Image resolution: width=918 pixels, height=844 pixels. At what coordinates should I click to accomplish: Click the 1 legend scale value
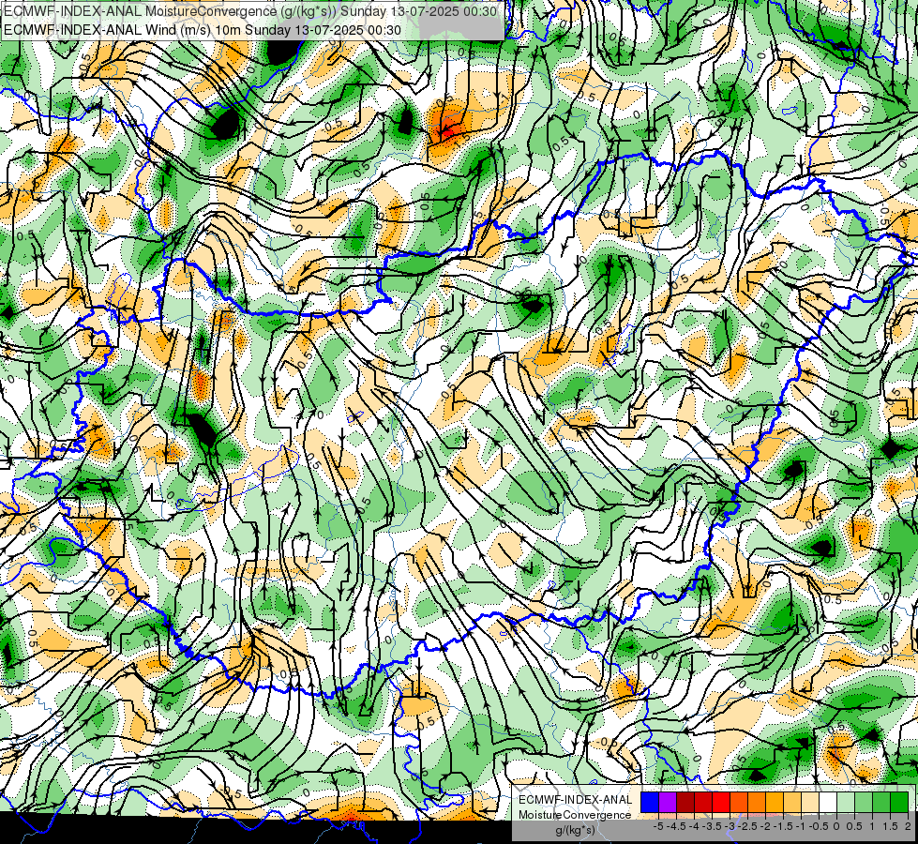[872, 826]
